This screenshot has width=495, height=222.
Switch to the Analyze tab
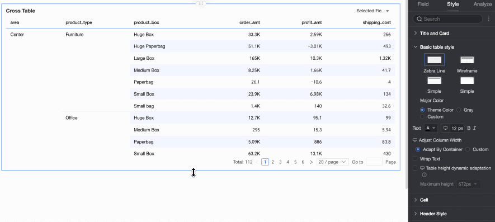(x=482, y=4)
